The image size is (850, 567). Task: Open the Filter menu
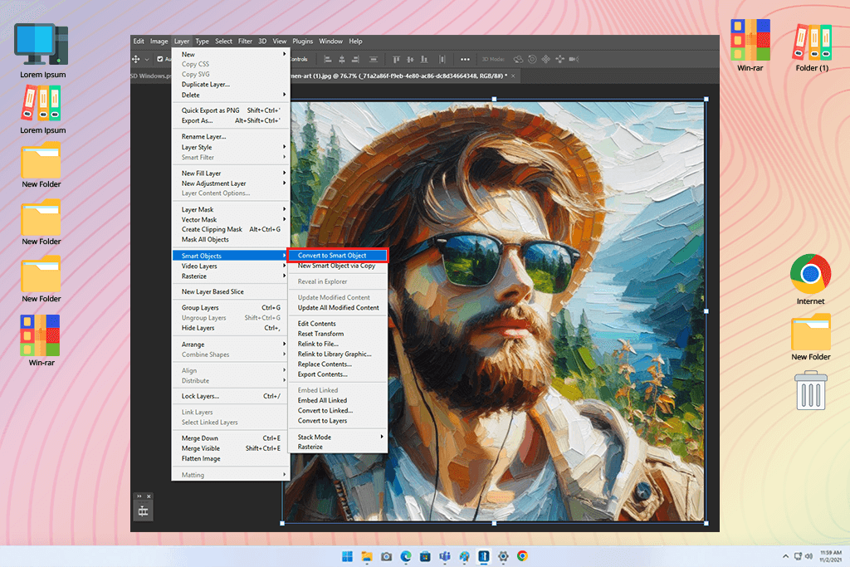click(x=245, y=42)
